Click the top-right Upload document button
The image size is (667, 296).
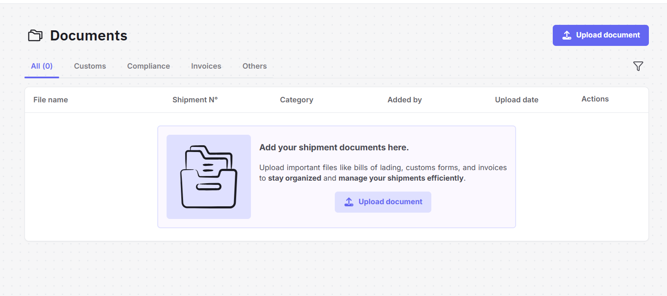tap(600, 35)
